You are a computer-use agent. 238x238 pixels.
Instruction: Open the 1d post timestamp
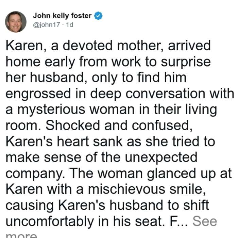coord(69,24)
